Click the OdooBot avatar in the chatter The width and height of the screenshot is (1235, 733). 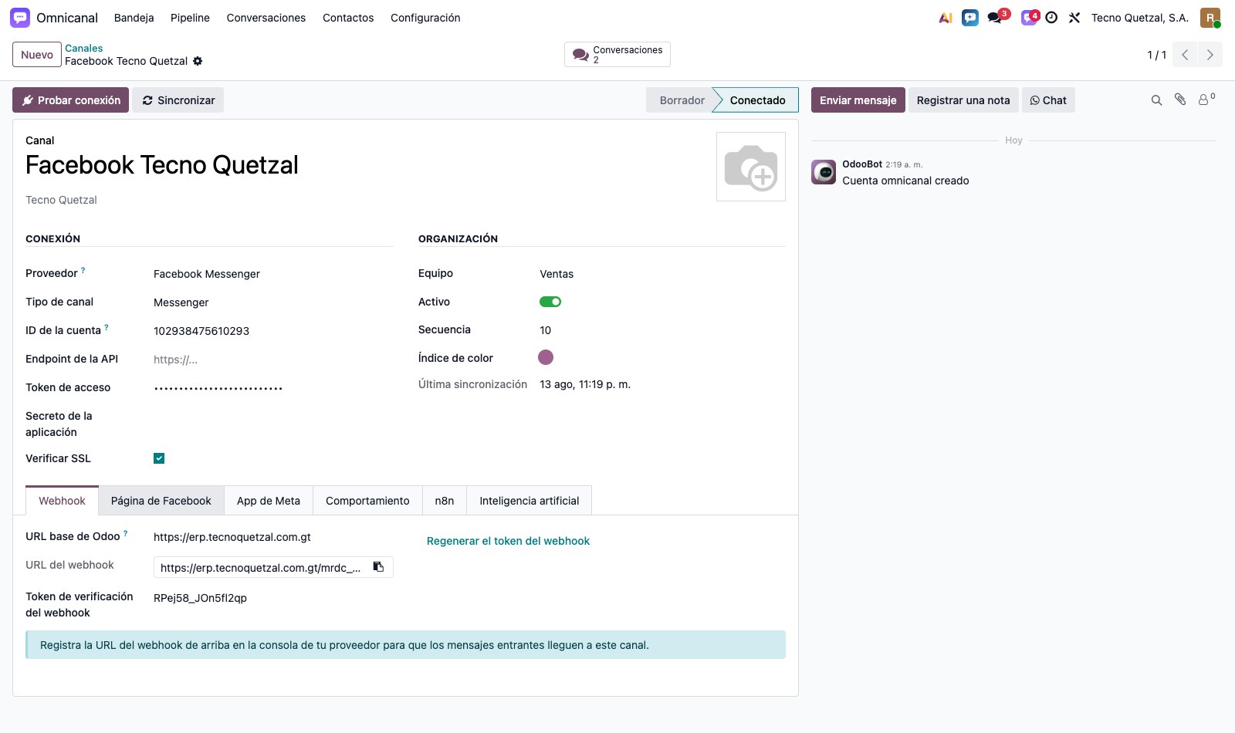click(x=824, y=172)
